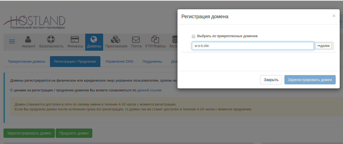Open the MySQL database icon

(174, 40)
